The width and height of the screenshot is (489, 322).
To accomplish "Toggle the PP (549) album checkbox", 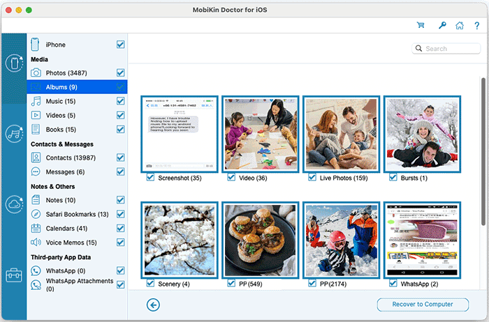I will pos(231,284).
